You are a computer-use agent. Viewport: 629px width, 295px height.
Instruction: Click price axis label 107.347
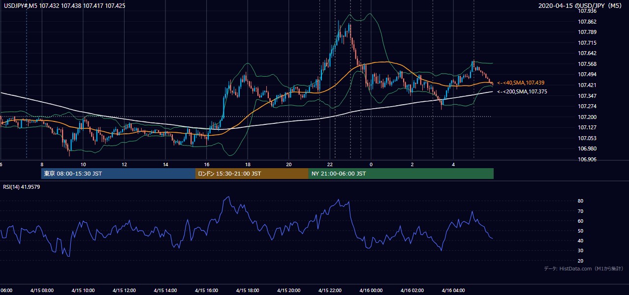click(x=587, y=96)
